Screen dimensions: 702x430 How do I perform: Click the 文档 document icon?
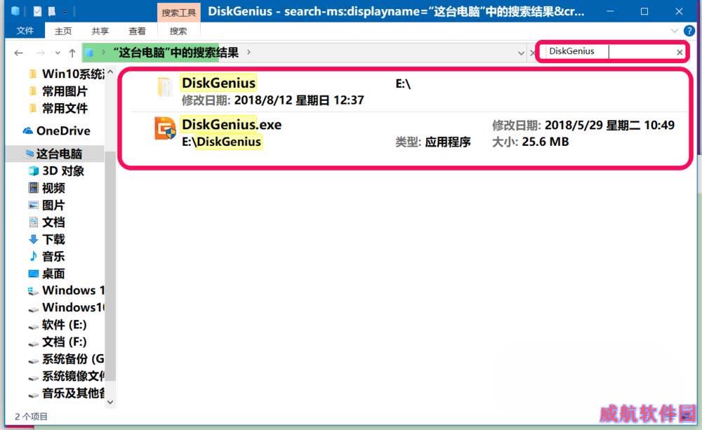tap(33, 222)
